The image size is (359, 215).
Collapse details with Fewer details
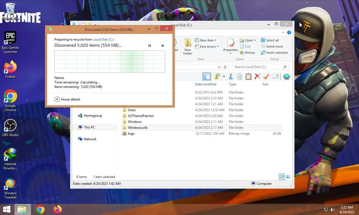pyautogui.click(x=67, y=99)
